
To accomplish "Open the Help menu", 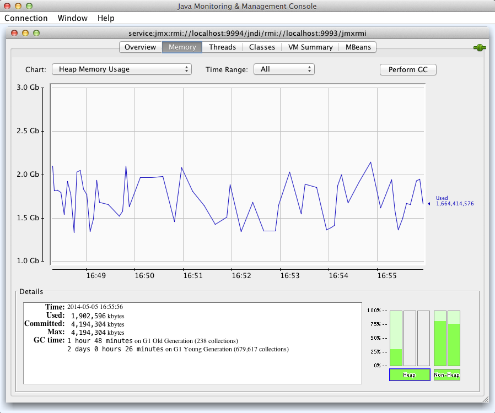I will [106, 18].
